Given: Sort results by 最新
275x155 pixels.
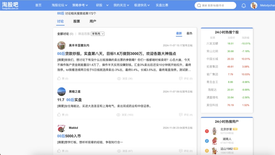Looking at the screenshot, I should click(179, 33).
